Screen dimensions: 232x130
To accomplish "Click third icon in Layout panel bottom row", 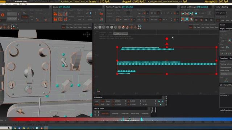I will point(65,19).
